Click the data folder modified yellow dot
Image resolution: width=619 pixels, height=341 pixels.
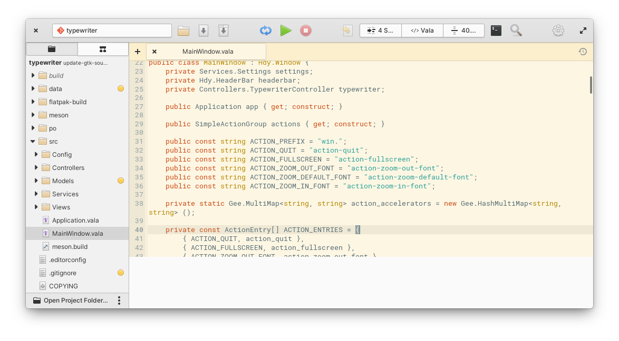pyautogui.click(x=121, y=89)
